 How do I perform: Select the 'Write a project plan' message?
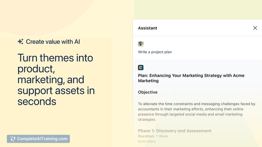[x=155, y=52]
